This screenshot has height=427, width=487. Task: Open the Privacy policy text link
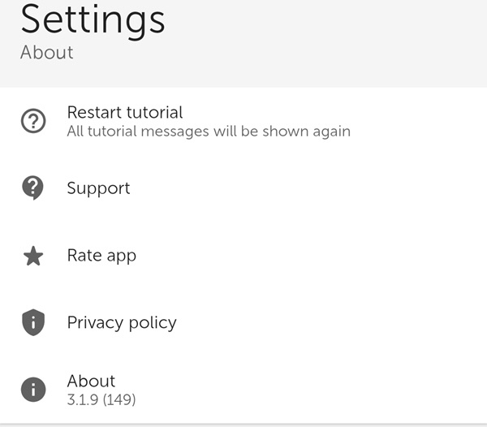tap(121, 323)
